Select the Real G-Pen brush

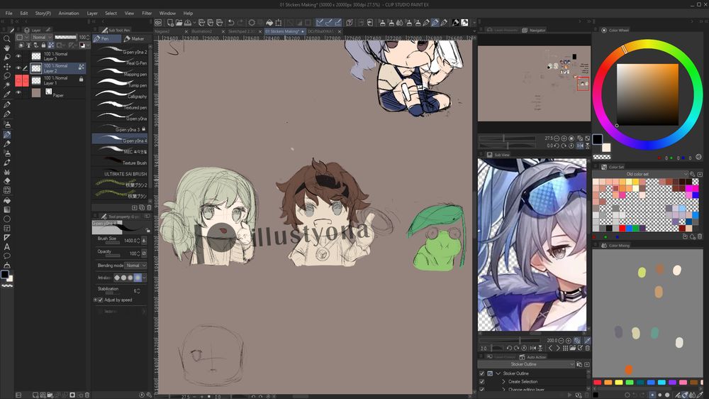click(120, 62)
